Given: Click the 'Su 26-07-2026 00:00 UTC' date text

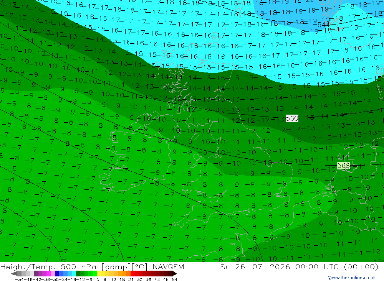Looking at the screenshot, I should pos(280,266).
